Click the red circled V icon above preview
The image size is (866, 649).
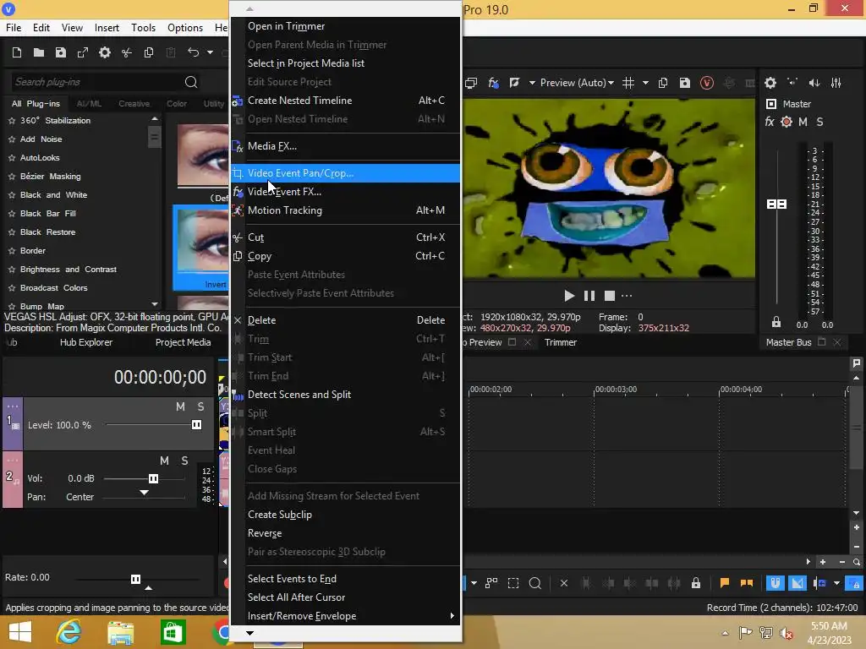click(x=707, y=83)
